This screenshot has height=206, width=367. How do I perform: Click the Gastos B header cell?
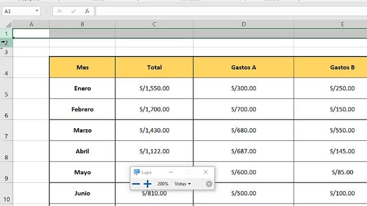pyautogui.click(x=330, y=68)
